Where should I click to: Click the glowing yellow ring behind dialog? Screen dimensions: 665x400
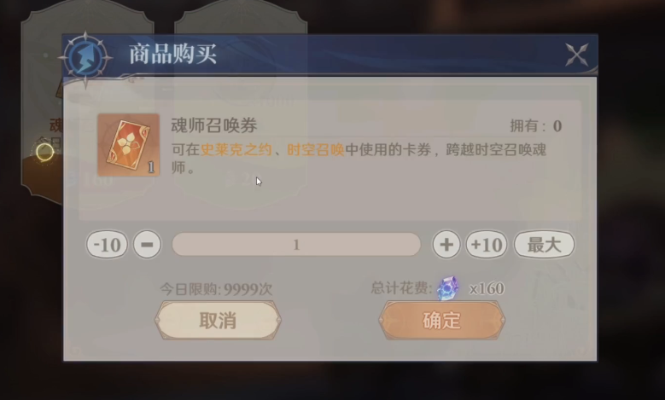[44, 152]
